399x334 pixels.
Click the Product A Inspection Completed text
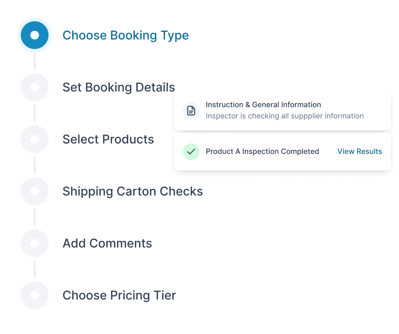pos(262,151)
